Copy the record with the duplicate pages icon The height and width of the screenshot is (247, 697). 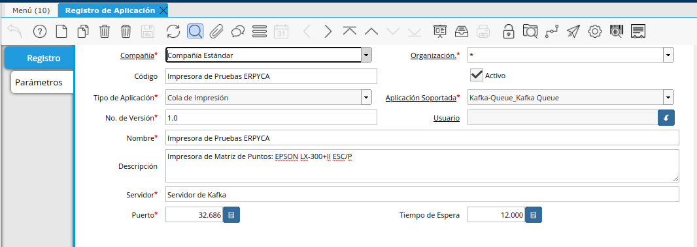(x=83, y=31)
